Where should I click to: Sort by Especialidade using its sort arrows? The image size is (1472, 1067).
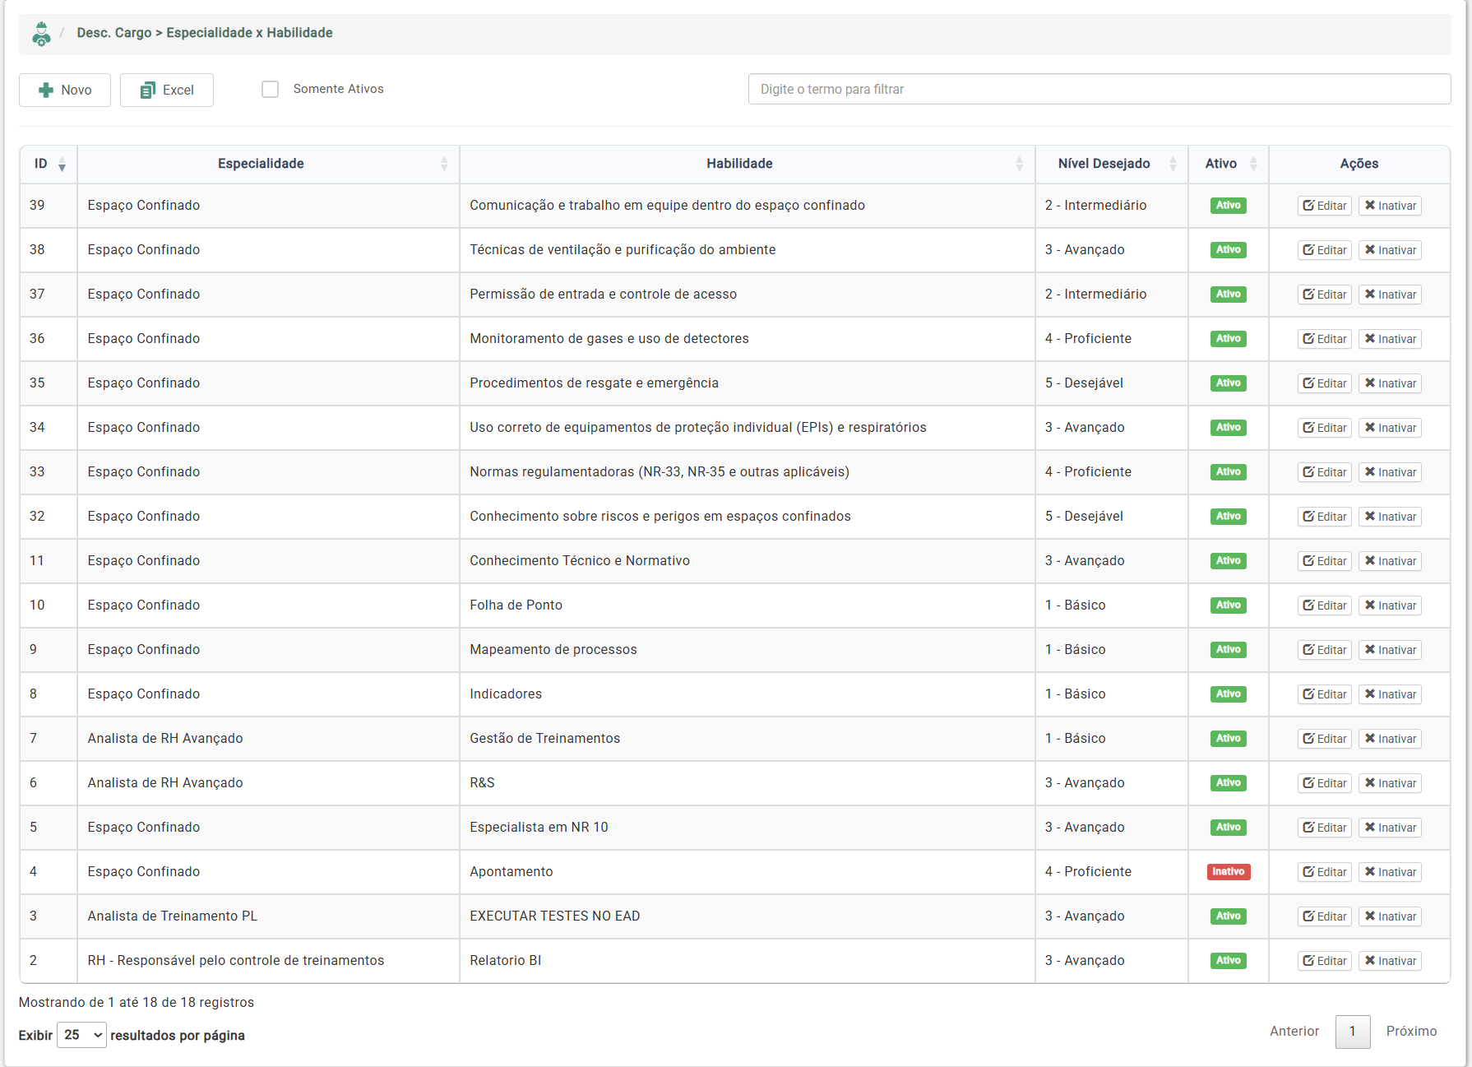point(444,164)
